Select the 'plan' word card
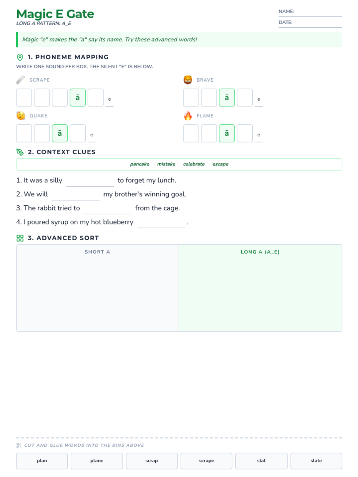The image size is (358, 477). pyautogui.click(x=42, y=461)
